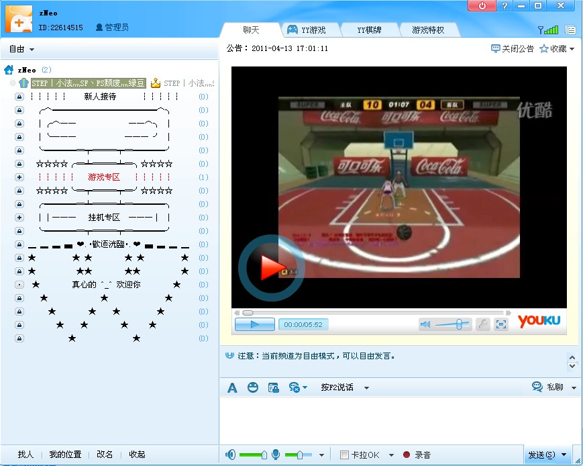Click the 私聊 private chat button

click(548, 387)
